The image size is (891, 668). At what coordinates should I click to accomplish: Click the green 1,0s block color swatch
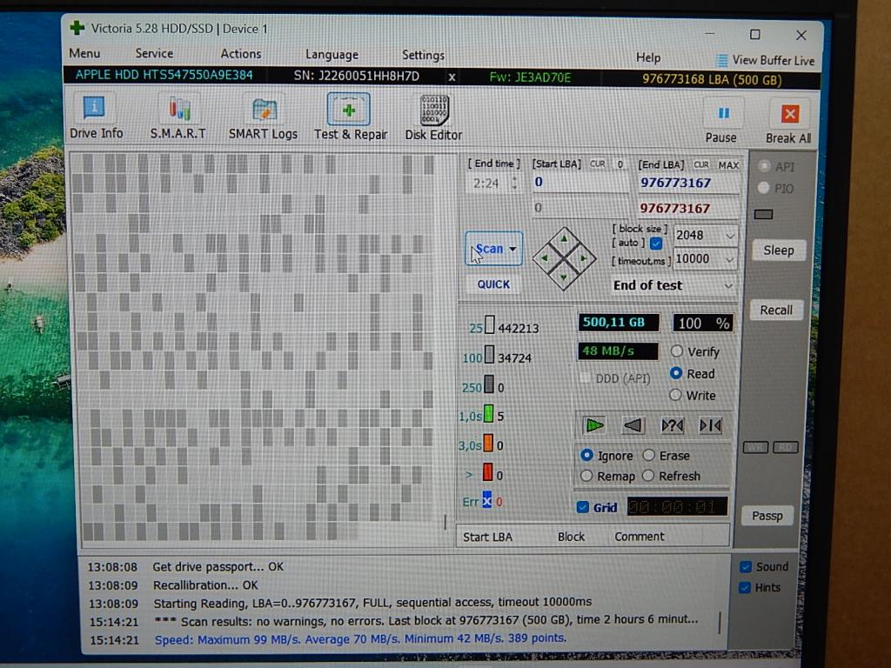[x=488, y=416]
